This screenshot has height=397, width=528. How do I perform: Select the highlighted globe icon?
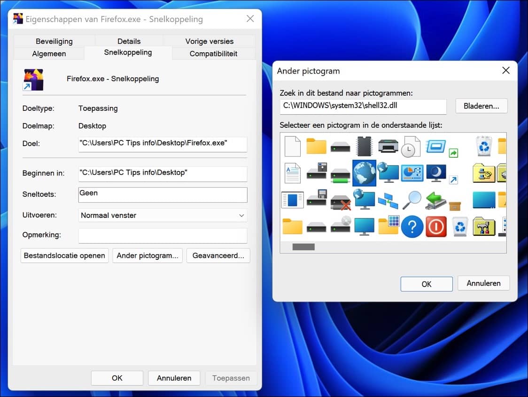tap(364, 173)
